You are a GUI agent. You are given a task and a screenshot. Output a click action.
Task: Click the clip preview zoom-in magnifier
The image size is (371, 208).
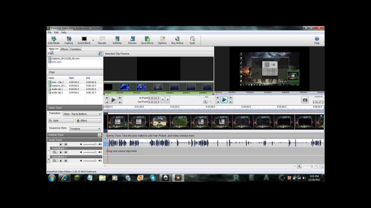pos(205,102)
